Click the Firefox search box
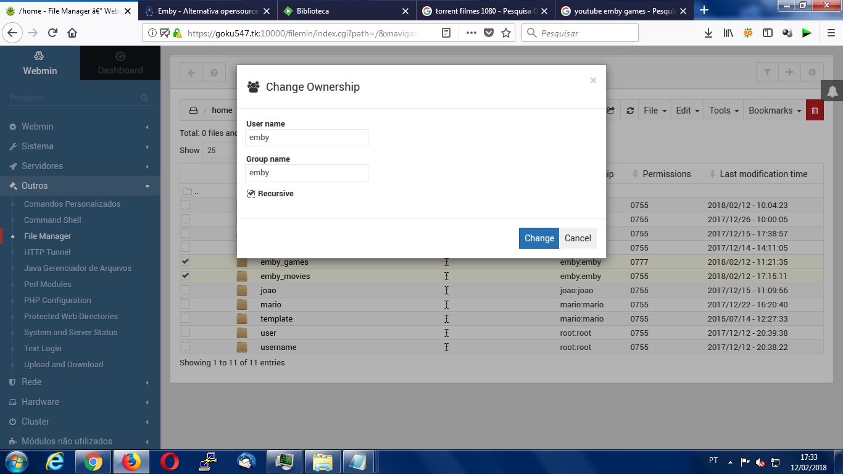 (x=580, y=33)
